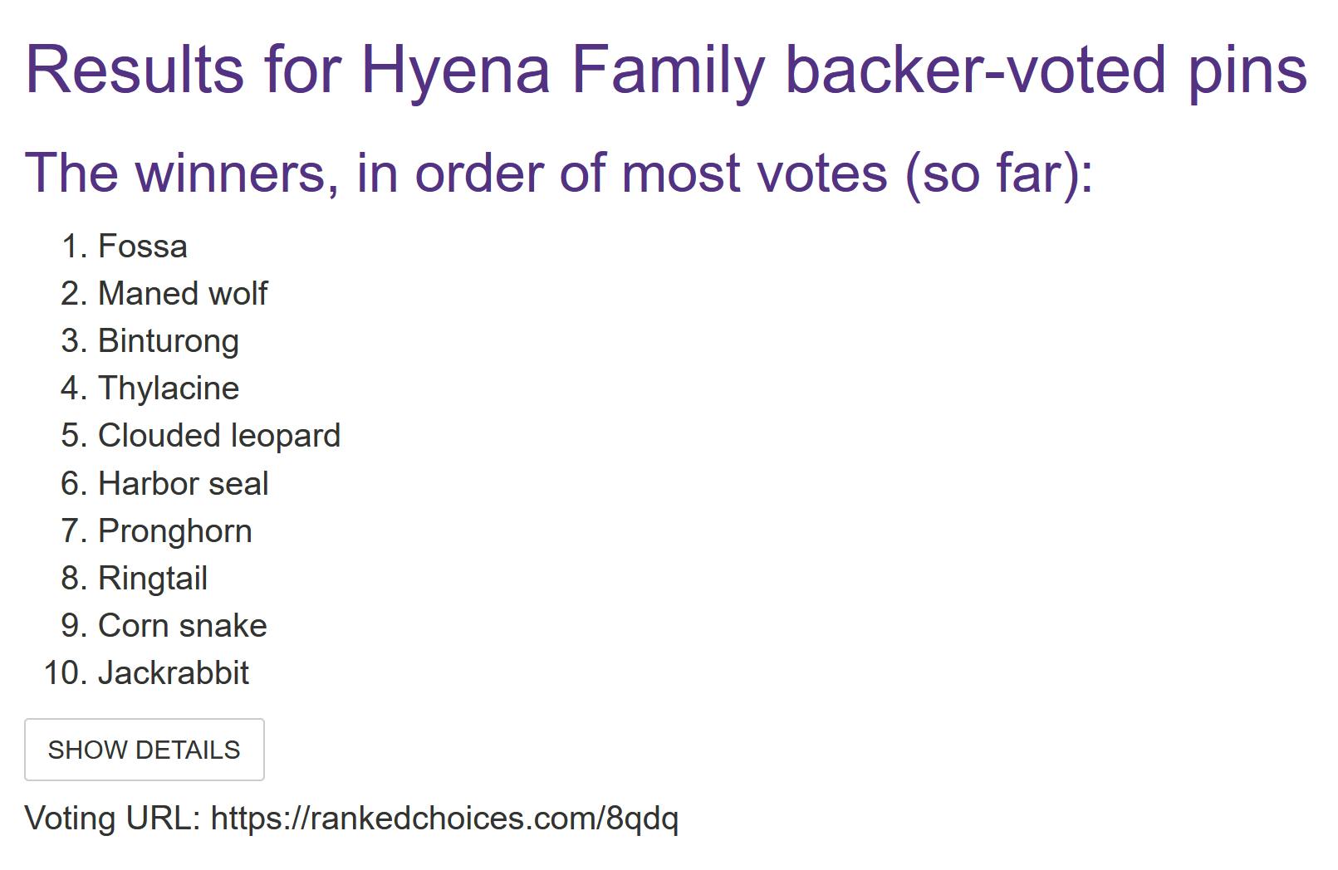Click the SHOW DETAILS button
Screen dimensions: 1338x870
pyautogui.click(x=144, y=750)
